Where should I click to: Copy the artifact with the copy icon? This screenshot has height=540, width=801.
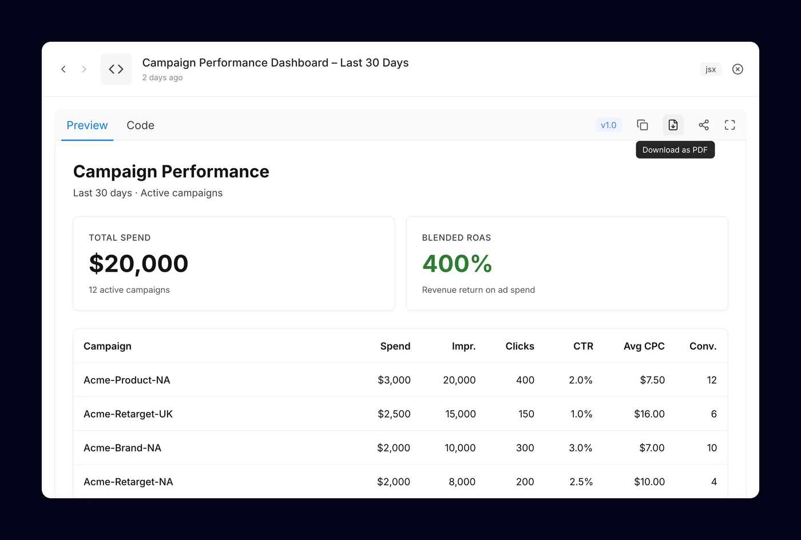[643, 125]
